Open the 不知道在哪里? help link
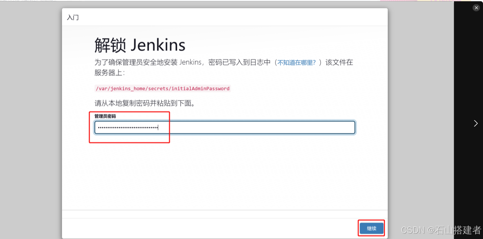This screenshot has width=483, height=239. (296, 62)
